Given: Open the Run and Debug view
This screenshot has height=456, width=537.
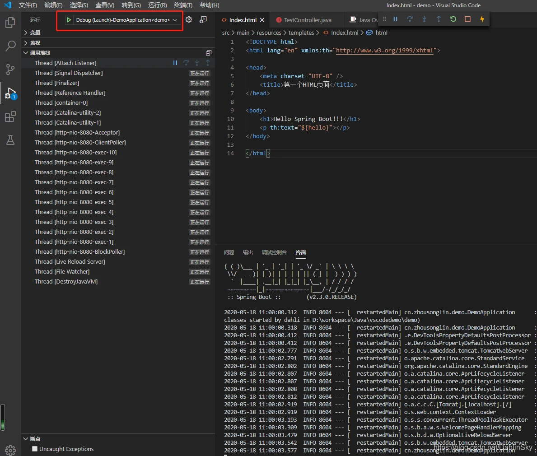Looking at the screenshot, I should pos(10,93).
